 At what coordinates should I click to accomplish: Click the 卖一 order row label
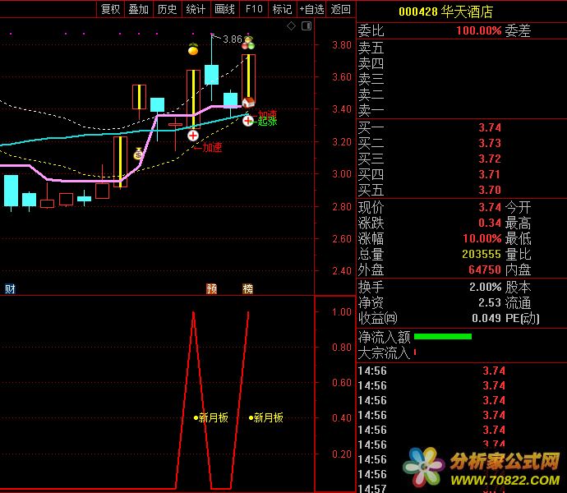[371, 110]
